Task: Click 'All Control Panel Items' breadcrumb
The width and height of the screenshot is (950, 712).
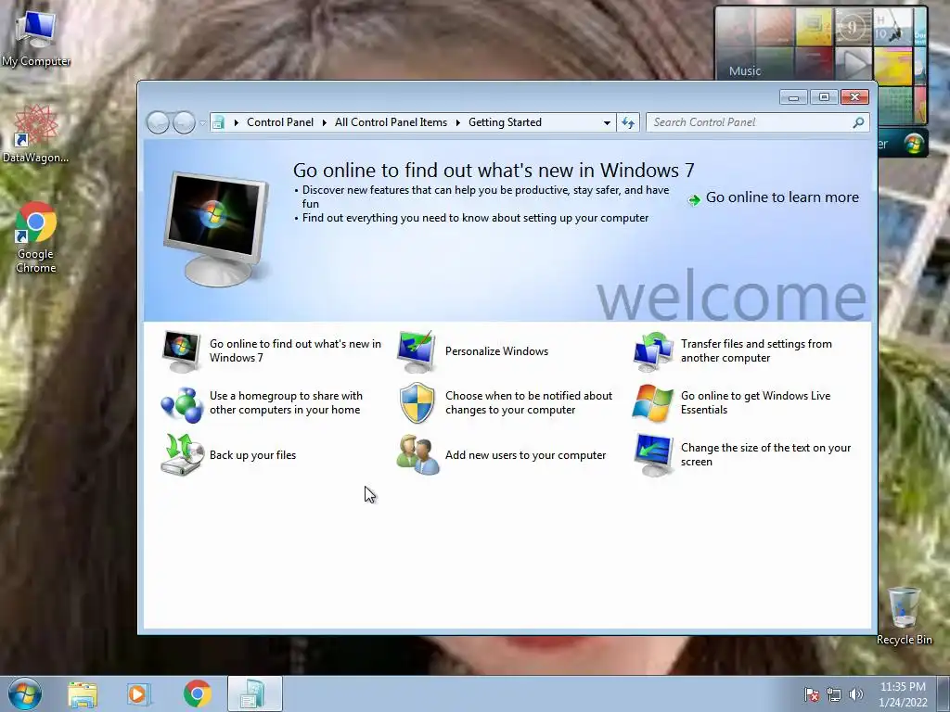Action: coord(391,122)
